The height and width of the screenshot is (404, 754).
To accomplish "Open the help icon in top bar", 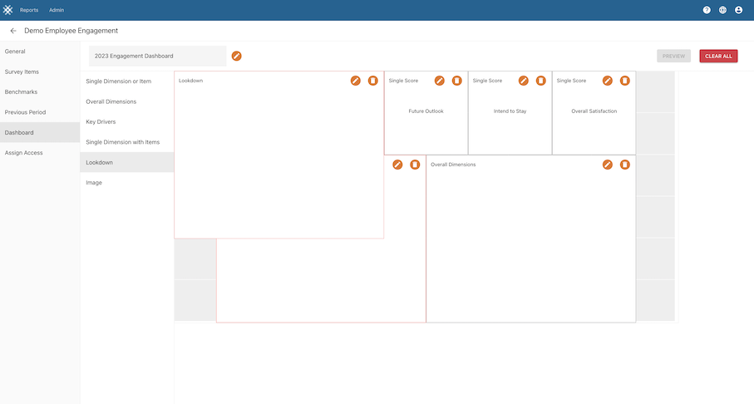I will click(707, 10).
